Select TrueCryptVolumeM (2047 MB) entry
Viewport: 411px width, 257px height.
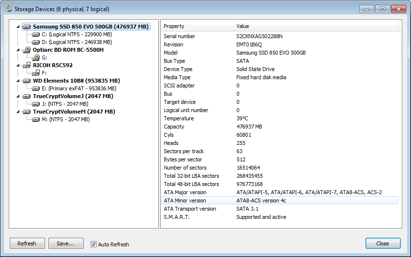coord(74,112)
